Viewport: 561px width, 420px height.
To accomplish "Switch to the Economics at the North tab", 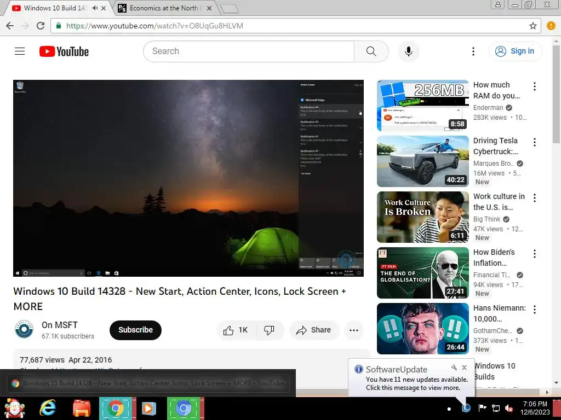I will [x=164, y=8].
